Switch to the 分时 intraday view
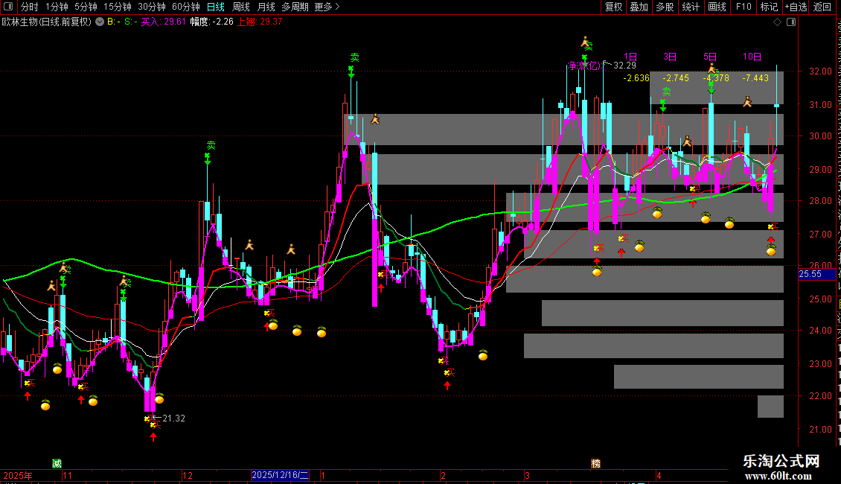 [x=30, y=7]
